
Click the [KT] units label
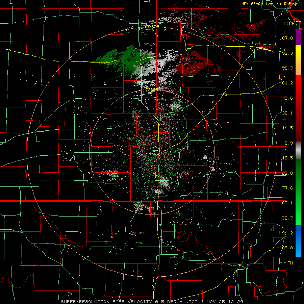pos(288,23)
